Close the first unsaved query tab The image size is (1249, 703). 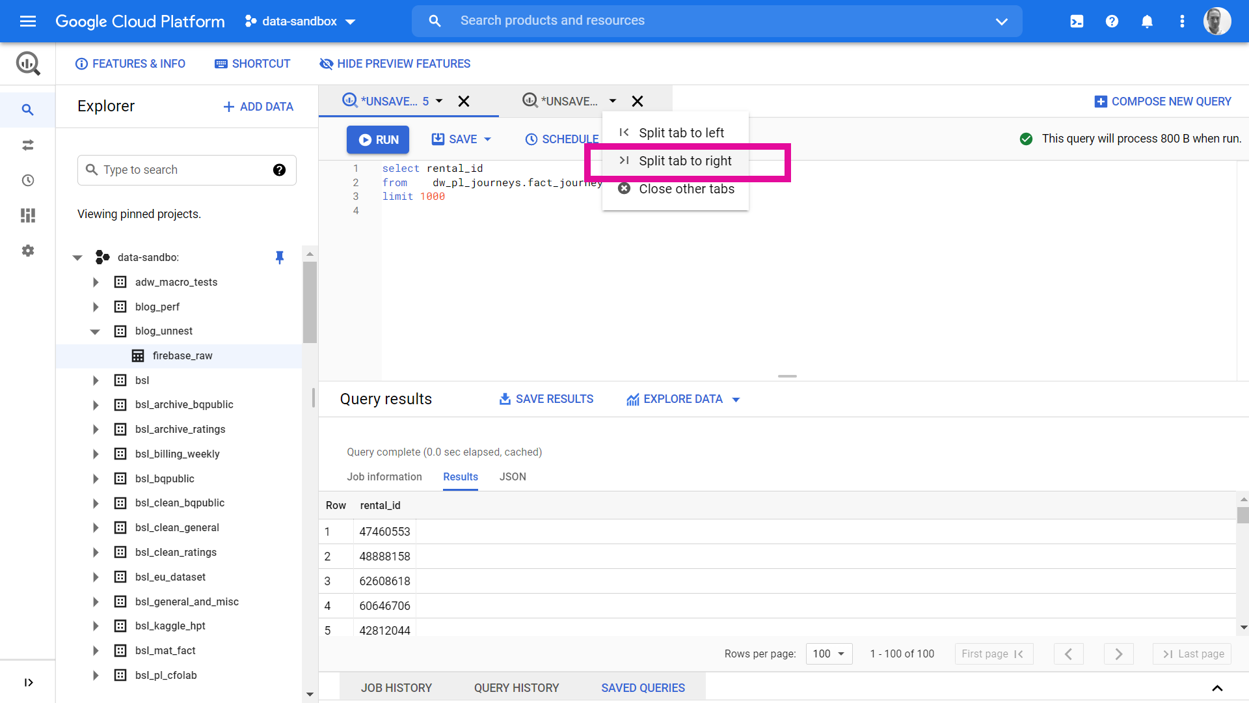coord(464,101)
